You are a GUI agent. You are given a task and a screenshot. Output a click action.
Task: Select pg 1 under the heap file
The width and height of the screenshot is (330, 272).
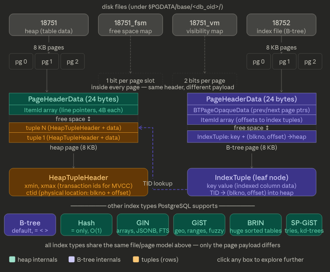pyautogui.click(x=47, y=61)
